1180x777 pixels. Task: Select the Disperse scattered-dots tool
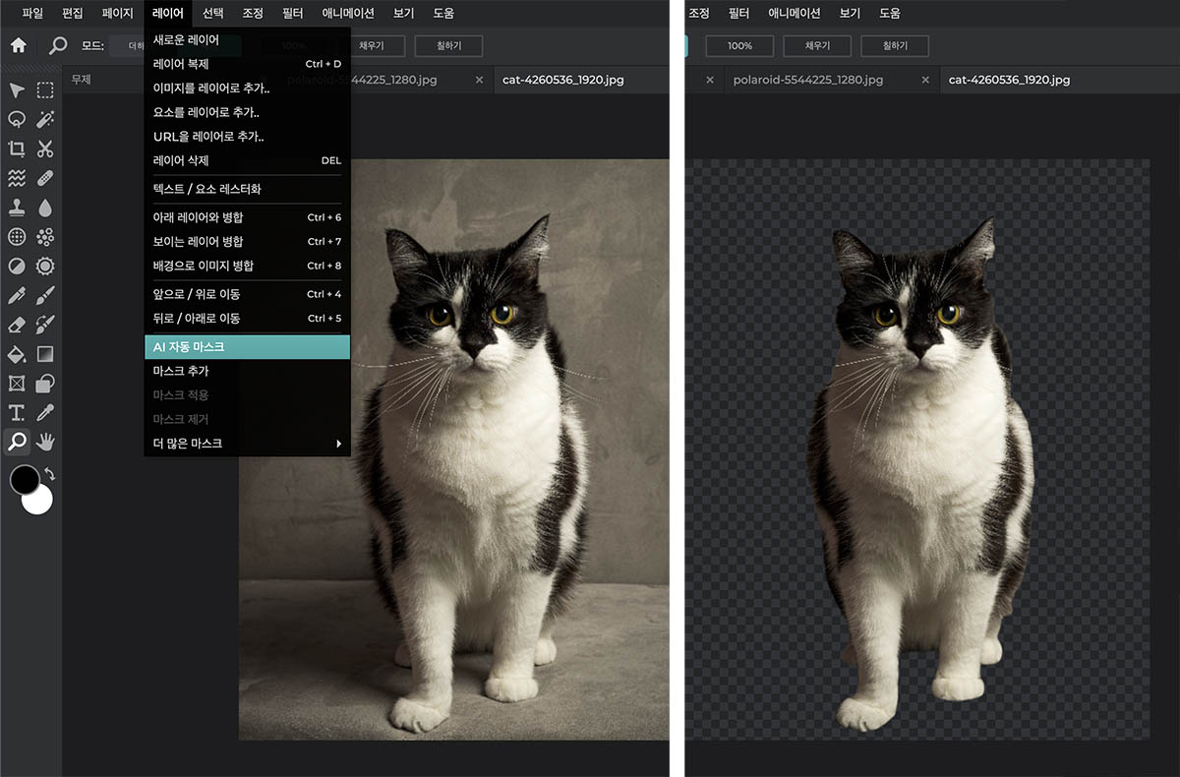pos(45,237)
